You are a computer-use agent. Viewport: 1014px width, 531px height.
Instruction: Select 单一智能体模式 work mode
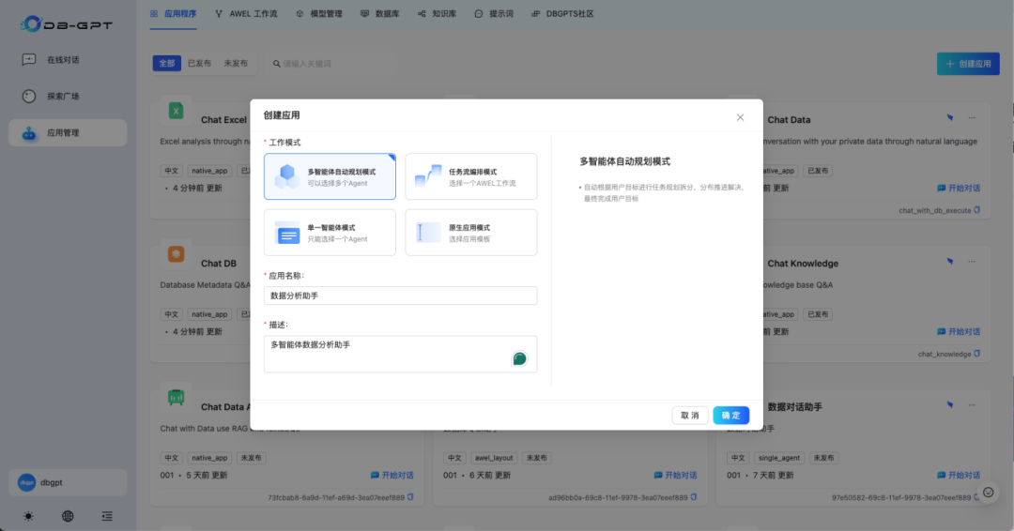[x=330, y=233]
